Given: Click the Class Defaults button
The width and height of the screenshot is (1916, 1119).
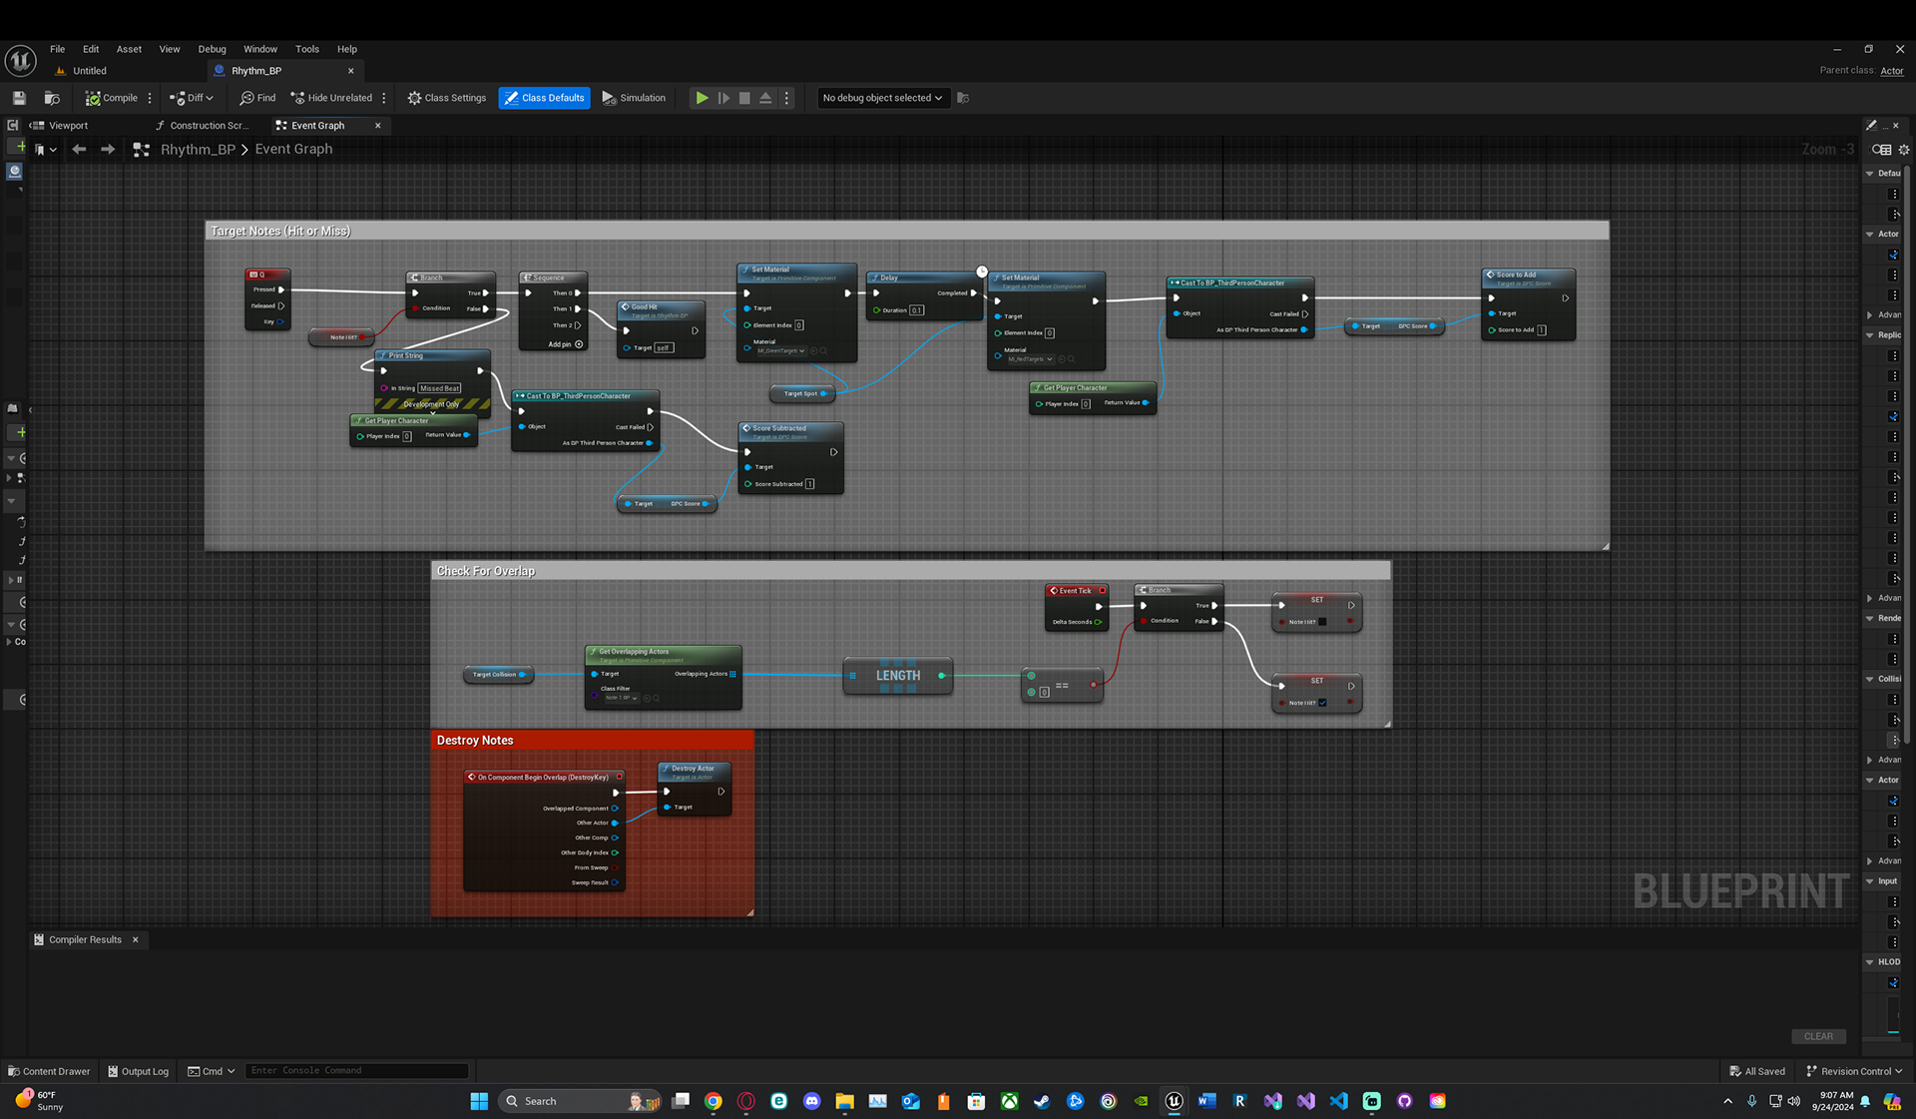Looking at the screenshot, I should (544, 98).
